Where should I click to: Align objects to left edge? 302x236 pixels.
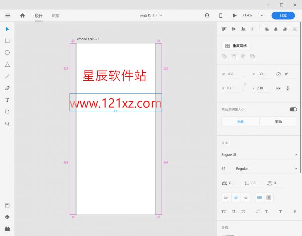[267, 29]
